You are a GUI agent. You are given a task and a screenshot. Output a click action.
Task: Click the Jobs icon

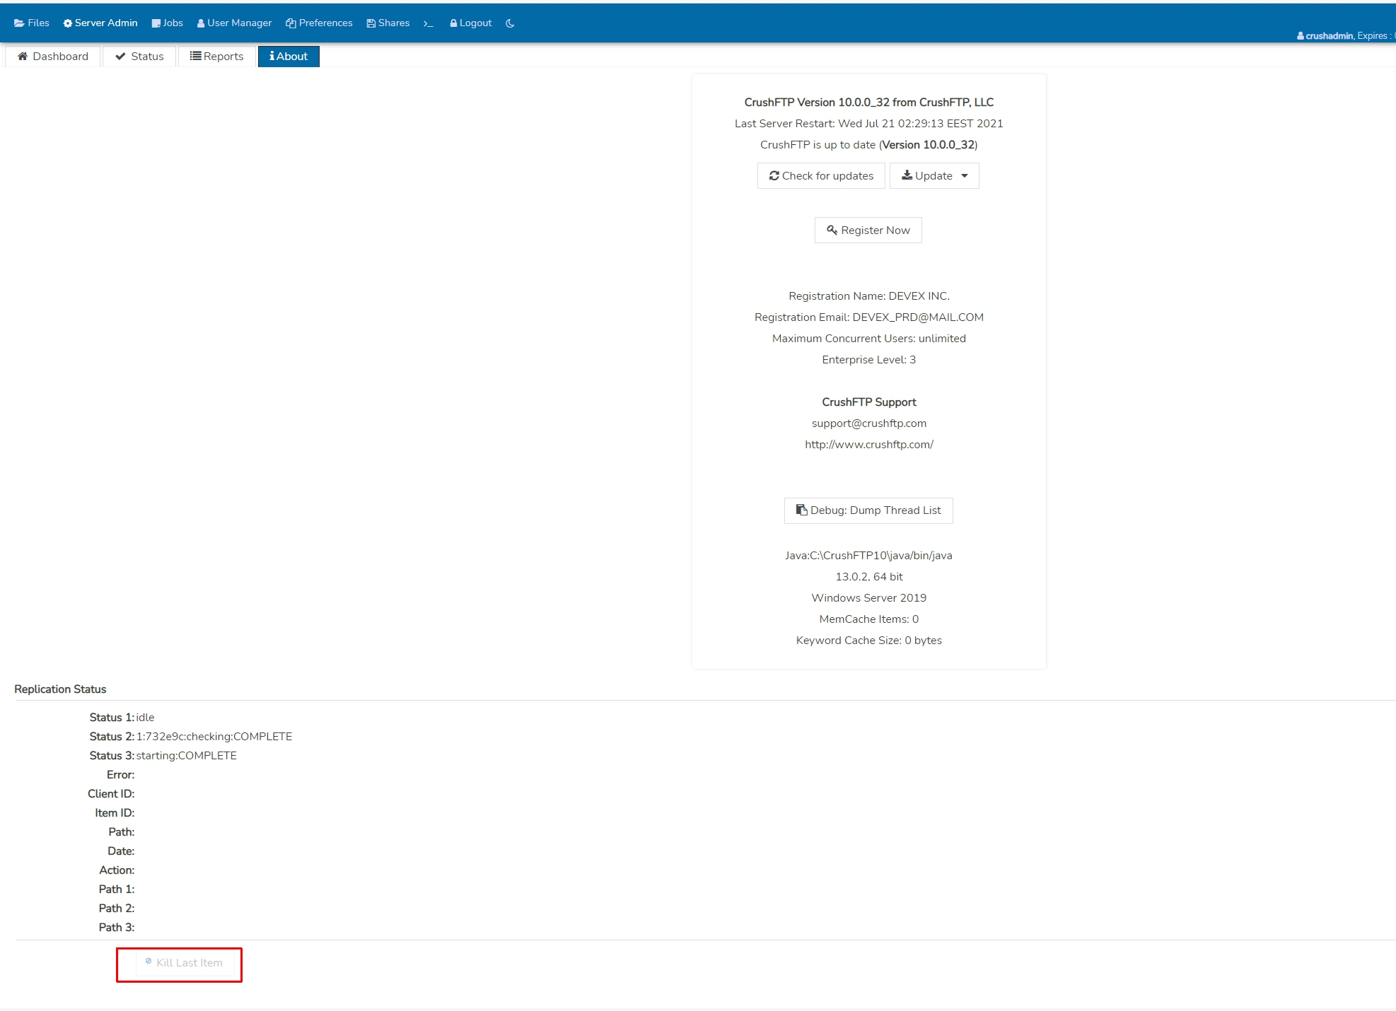tap(156, 23)
